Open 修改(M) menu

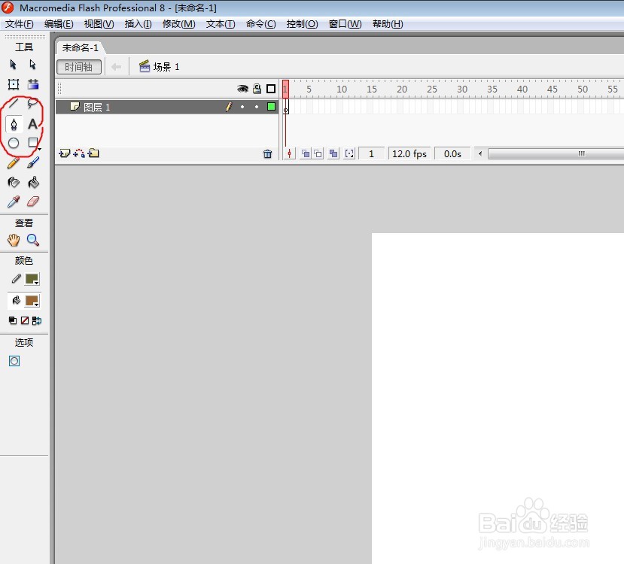click(178, 24)
